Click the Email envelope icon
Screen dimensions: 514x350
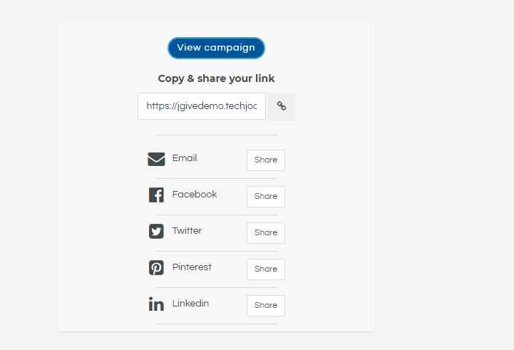[156, 159]
